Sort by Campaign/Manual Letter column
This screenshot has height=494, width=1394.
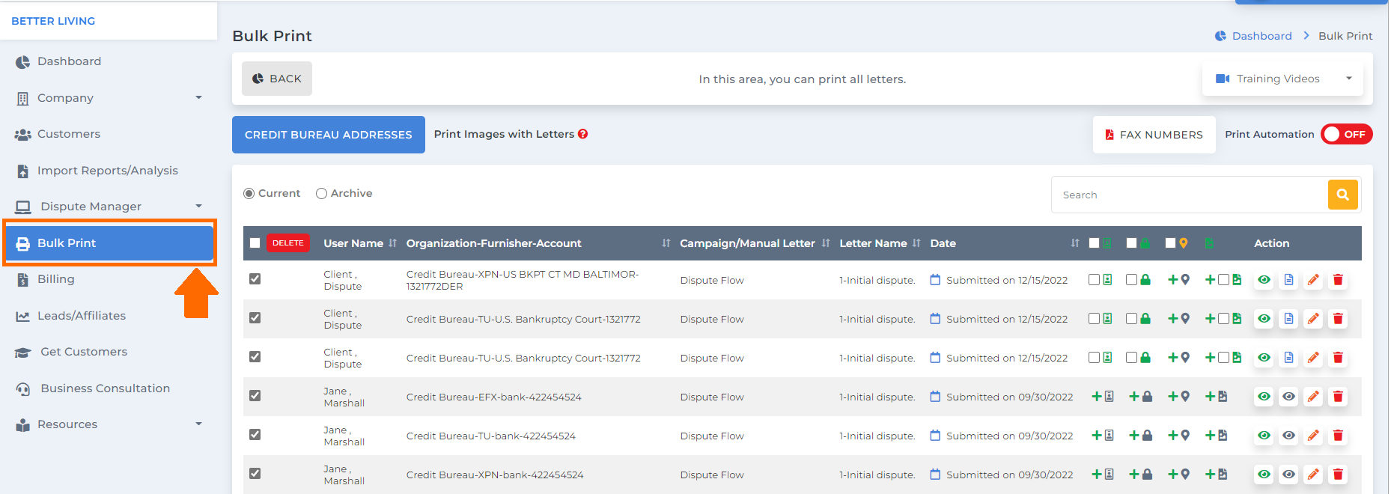pyautogui.click(x=826, y=243)
